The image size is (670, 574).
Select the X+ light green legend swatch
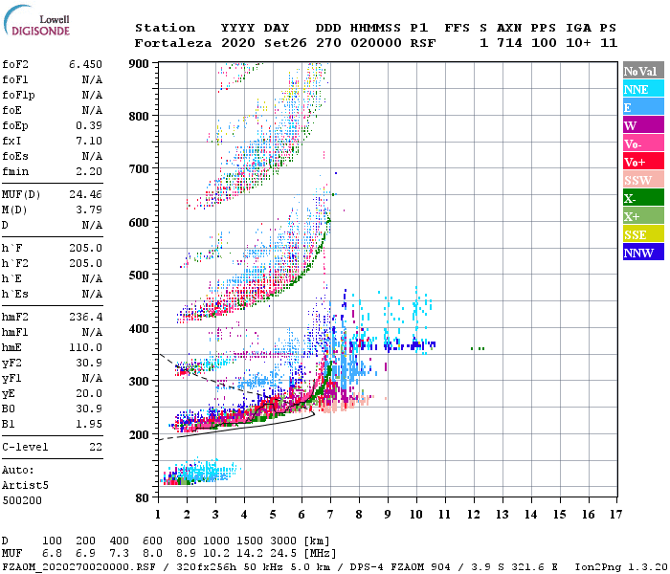tap(643, 215)
